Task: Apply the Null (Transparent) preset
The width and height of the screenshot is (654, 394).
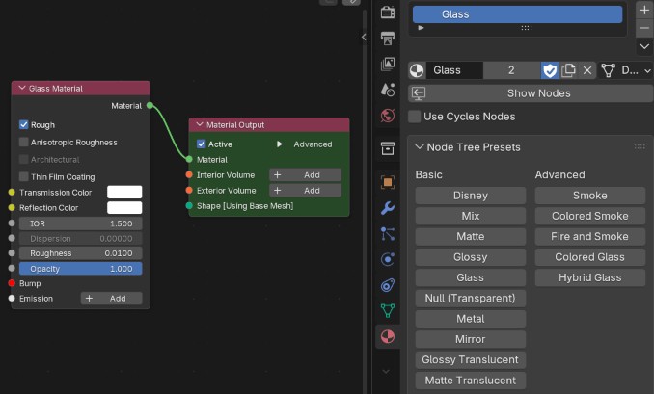Action: (x=471, y=298)
